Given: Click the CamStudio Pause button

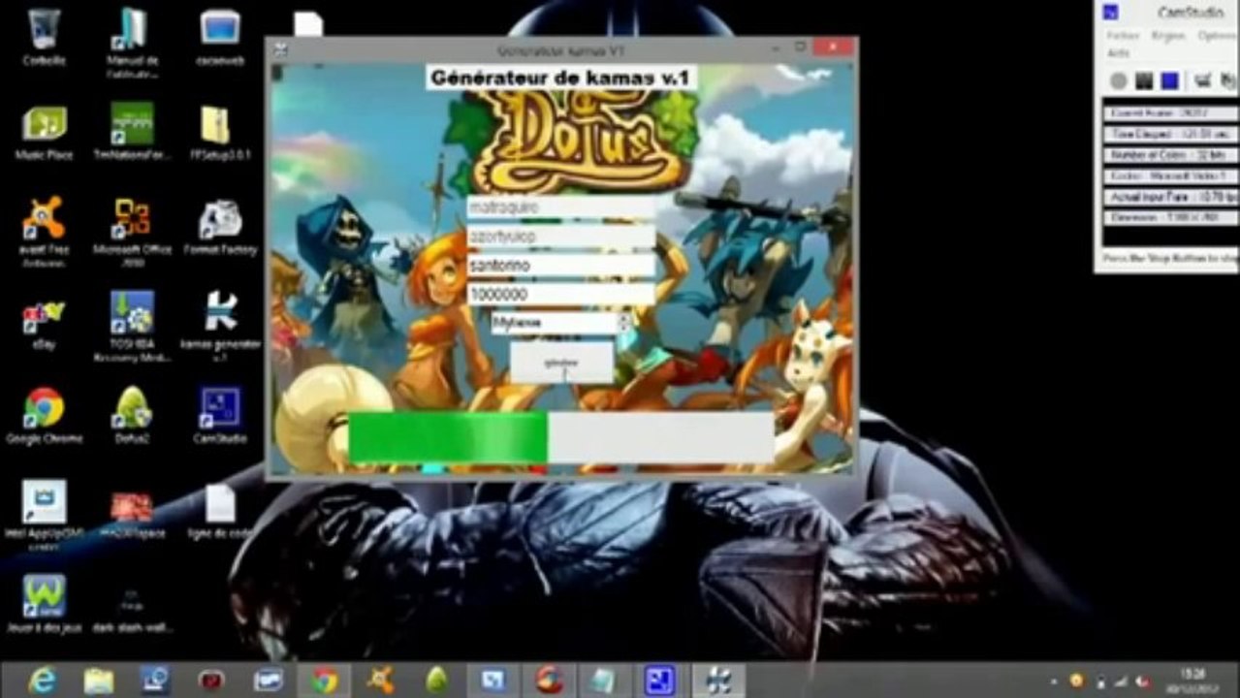Looking at the screenshot, I should coord(1145,81).
